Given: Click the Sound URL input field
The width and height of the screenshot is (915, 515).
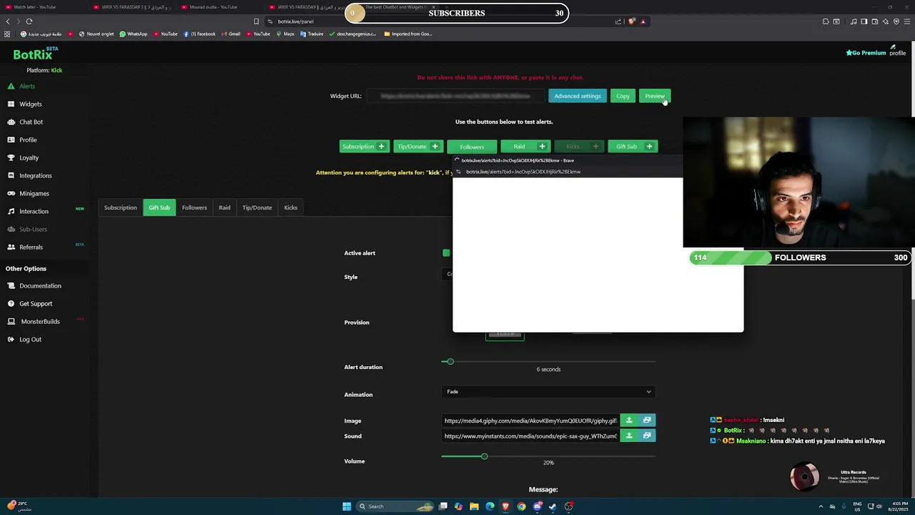Looking at the screenshot, I should coord(530,436).
